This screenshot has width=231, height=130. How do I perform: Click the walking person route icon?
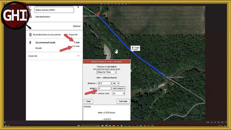click(x=30, y=43)
